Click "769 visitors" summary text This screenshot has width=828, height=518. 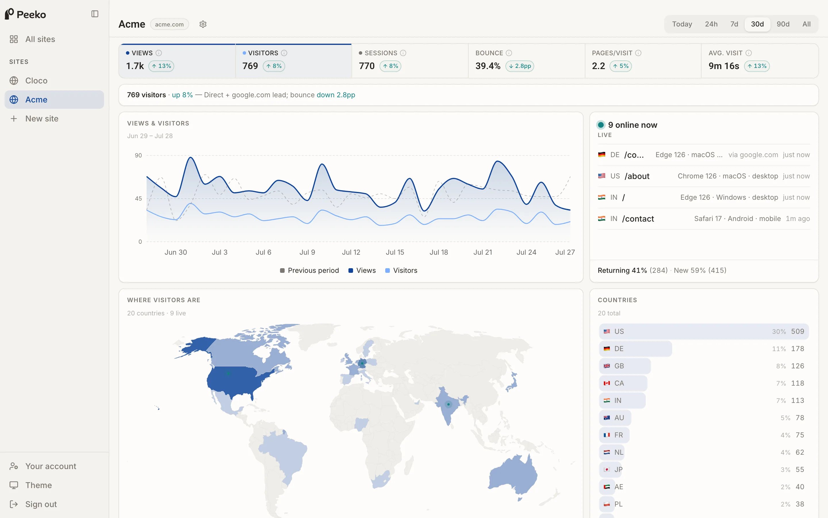click(146, 95)
